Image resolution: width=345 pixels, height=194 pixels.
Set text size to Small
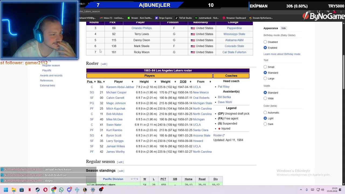pyautogui.click(x=265, y=67)
